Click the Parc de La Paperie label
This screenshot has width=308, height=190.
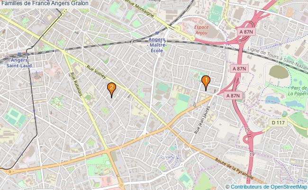click(298, 91)
